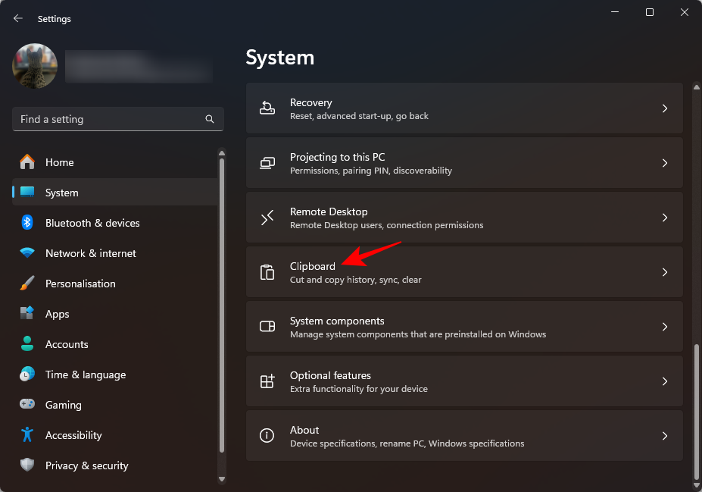Click the Clipboard icon in the list
This screenshot has height=492, width=702.
pyautogui.click(x=267, y=272)
